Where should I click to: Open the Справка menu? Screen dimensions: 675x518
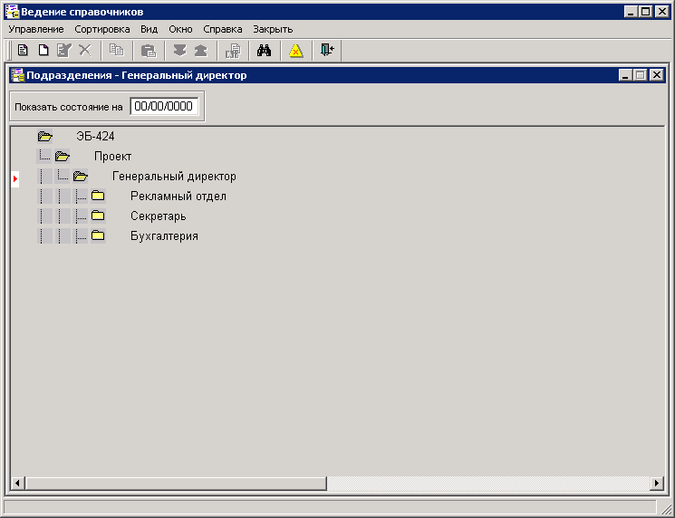(223, 29)
